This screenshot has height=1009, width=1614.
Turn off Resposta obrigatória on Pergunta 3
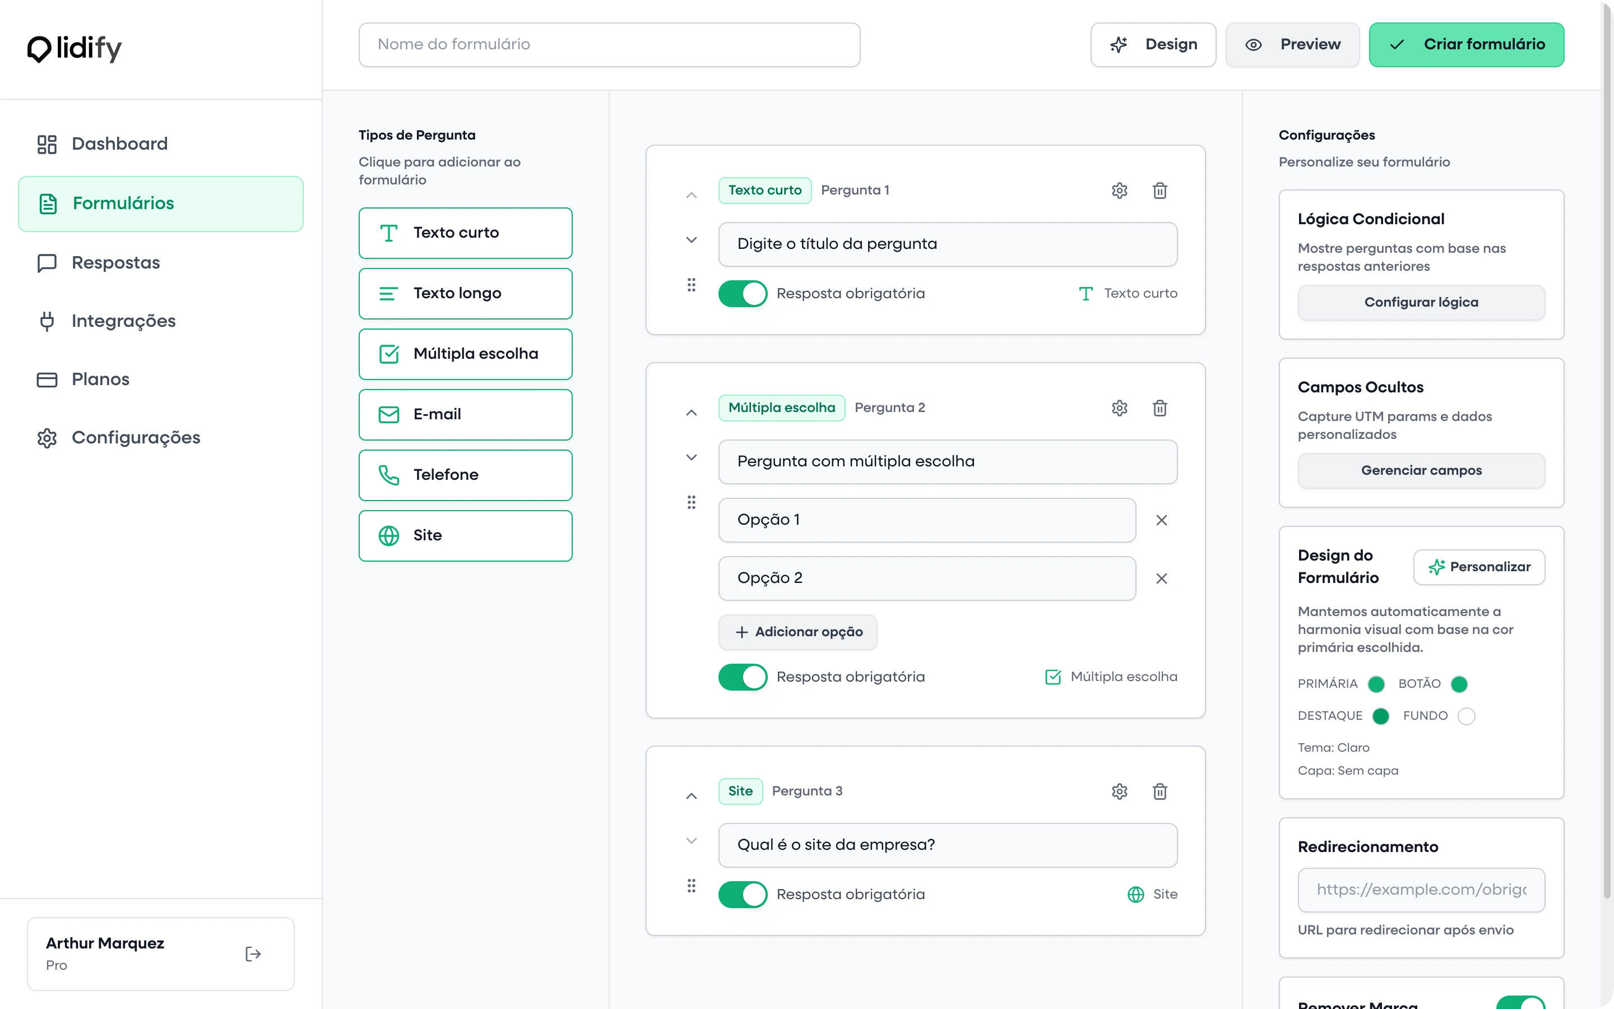pos(741,894)
